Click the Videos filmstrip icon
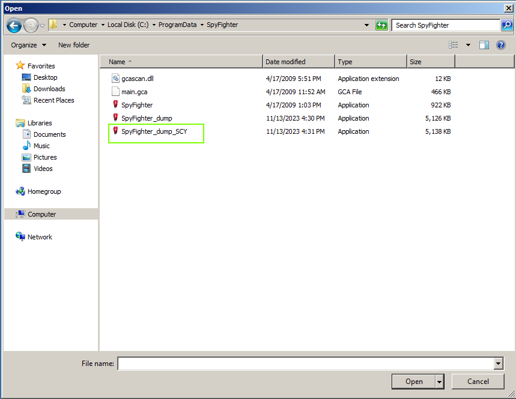Screen dimensions: 516x399 click(x=26, y=168)
